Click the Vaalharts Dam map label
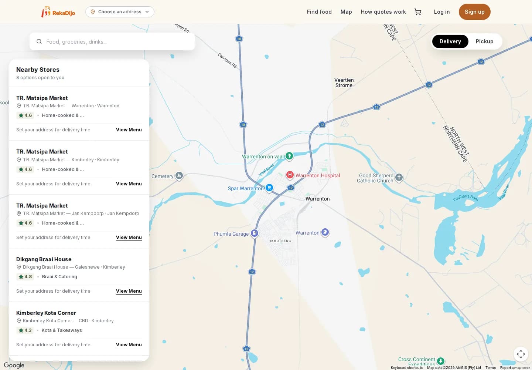 (465, 198)
